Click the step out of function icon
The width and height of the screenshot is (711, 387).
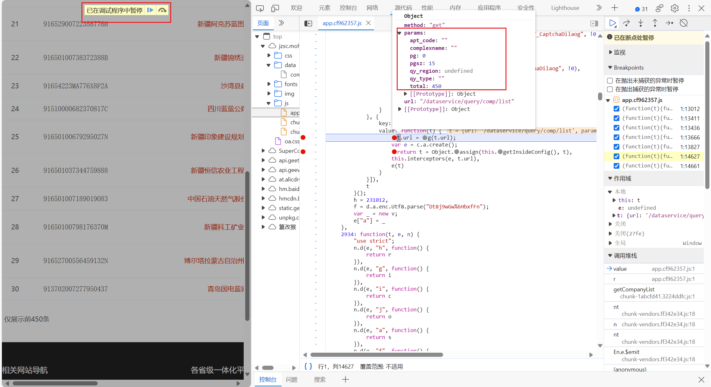[x=655, y=23]
